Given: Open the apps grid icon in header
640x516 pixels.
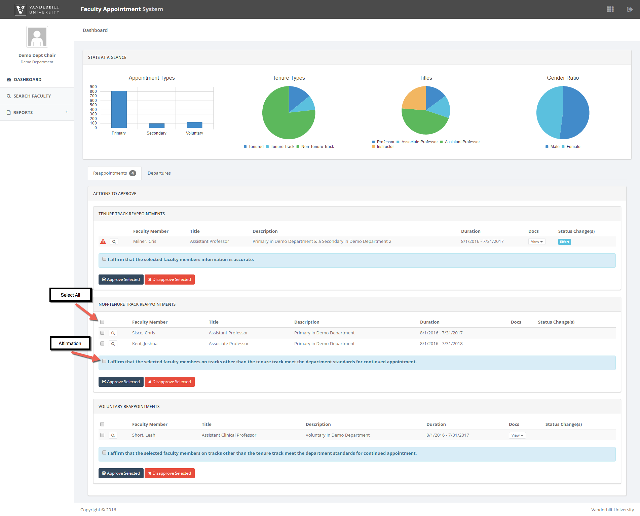Looking at the screenshot, I should click(x=610, y=9).
